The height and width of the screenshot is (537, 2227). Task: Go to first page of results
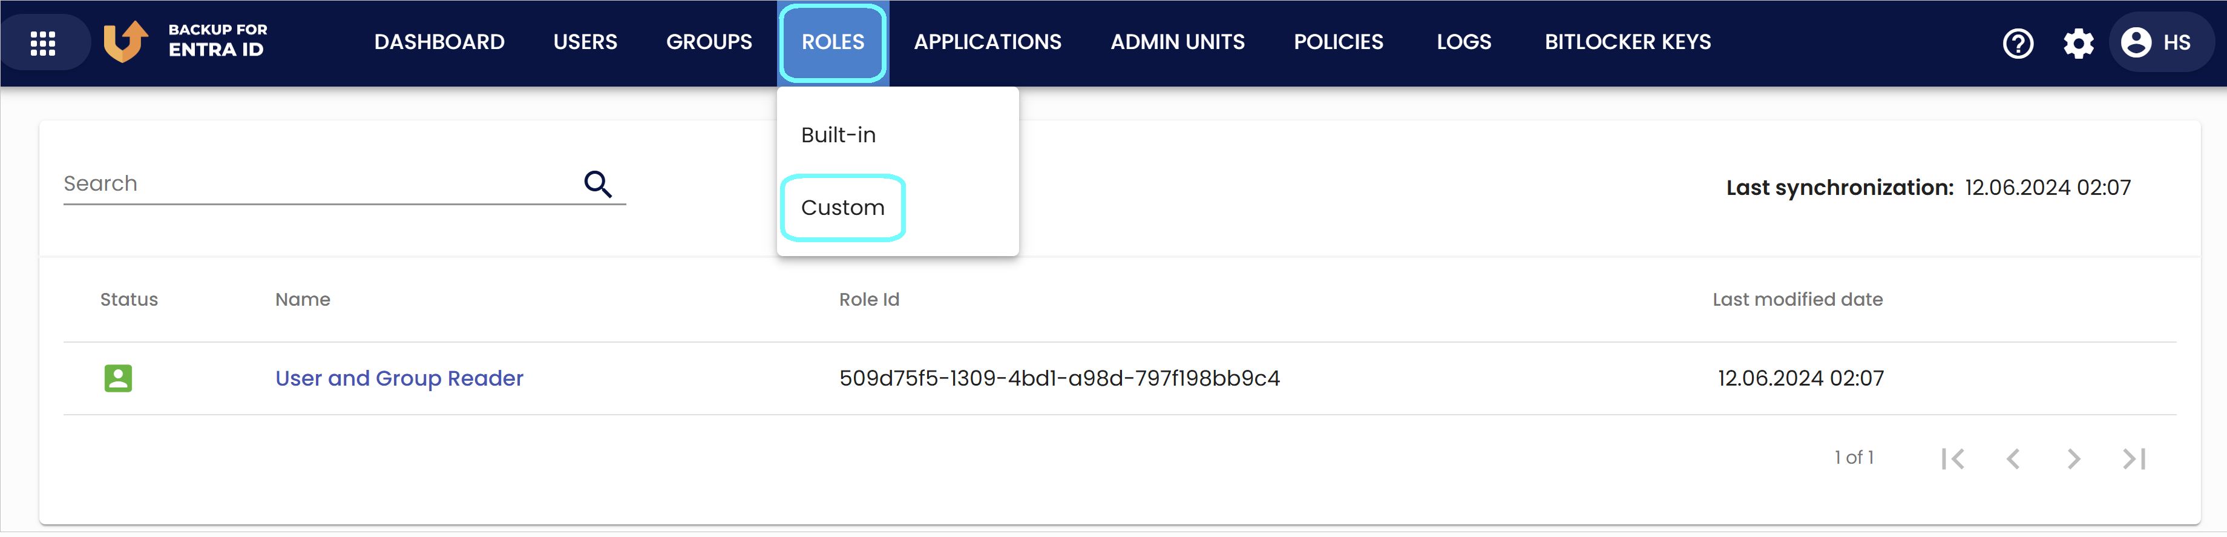[1952, 458]
